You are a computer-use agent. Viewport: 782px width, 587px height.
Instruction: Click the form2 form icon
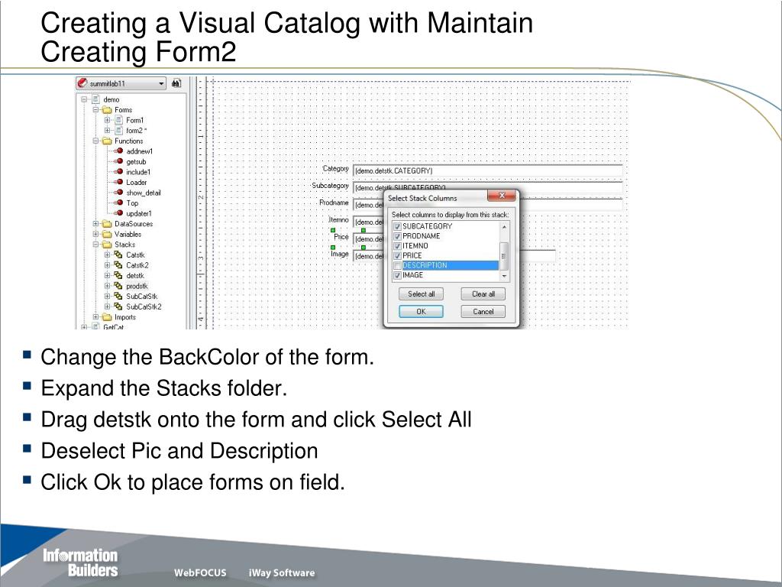pos(118,130)
